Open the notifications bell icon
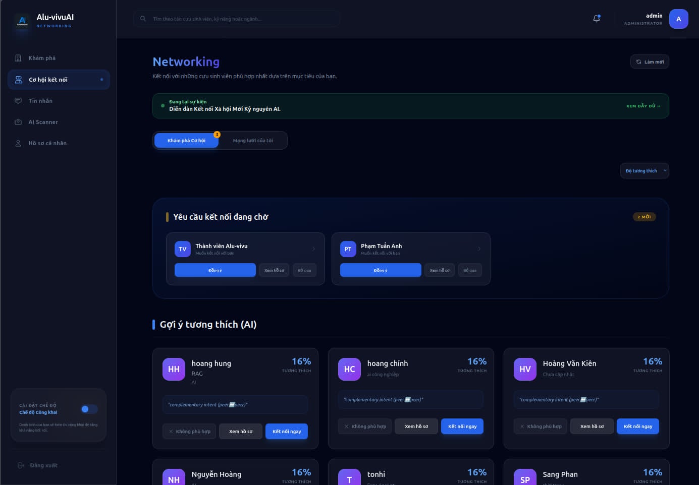The height and width of the screenshot is (485, 699). coord(597,19)
